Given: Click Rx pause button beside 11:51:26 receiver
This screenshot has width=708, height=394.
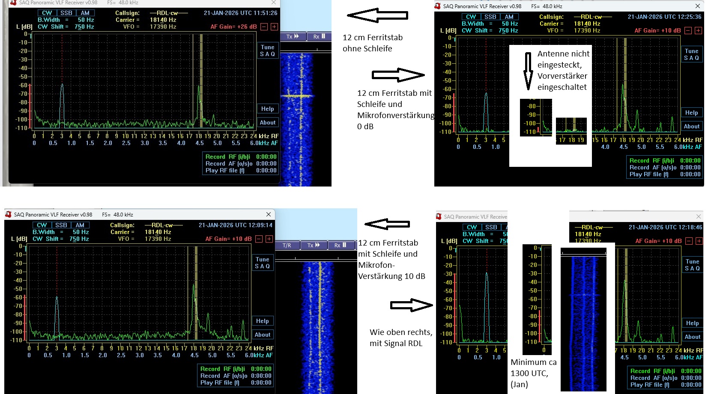Looking at the screenshot, I should click(320, 36).
